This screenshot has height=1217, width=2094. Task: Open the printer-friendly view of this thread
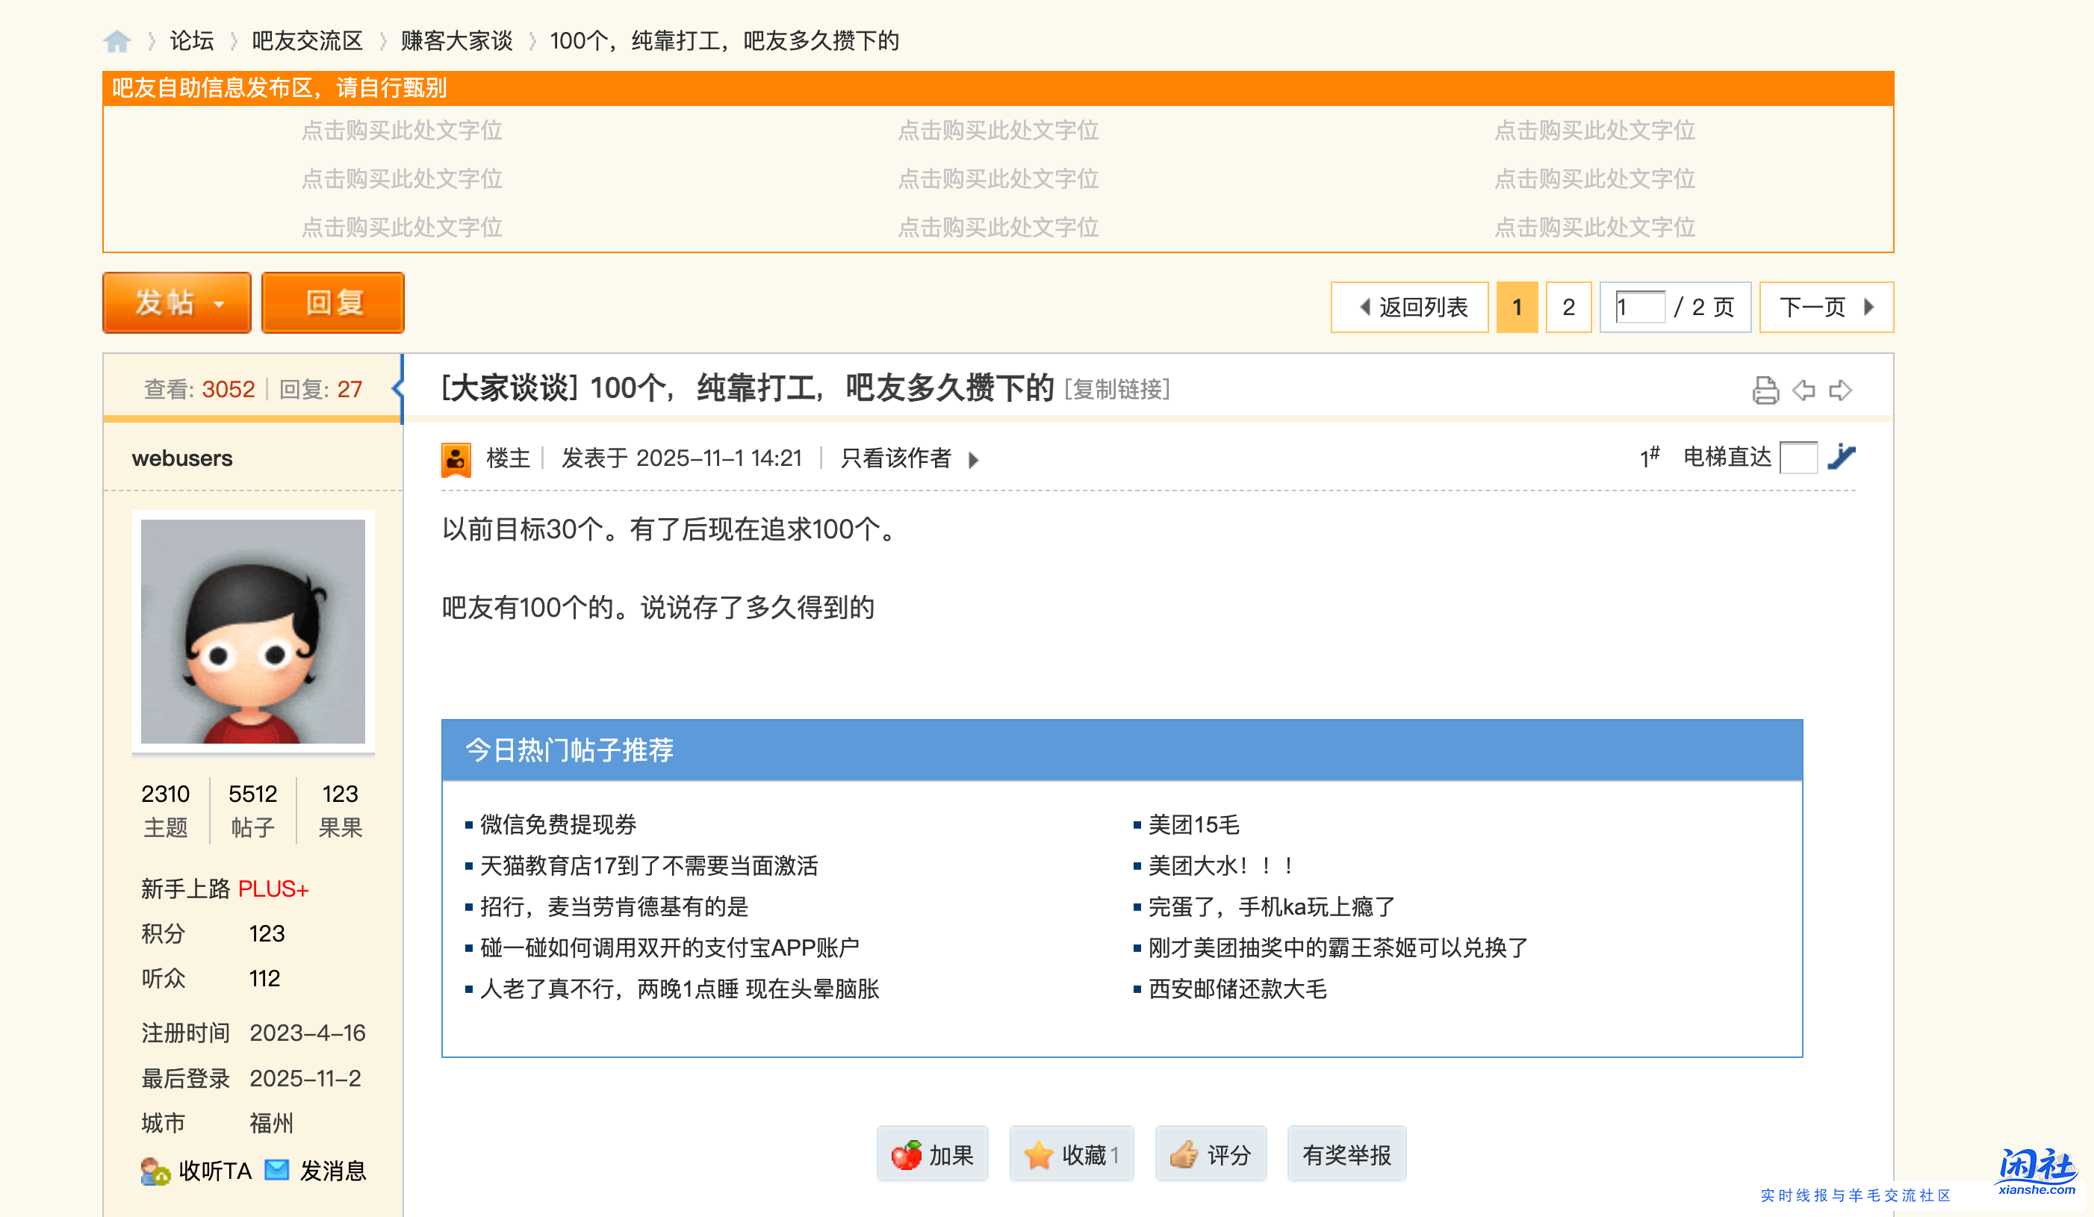[x=1768, y=389]
